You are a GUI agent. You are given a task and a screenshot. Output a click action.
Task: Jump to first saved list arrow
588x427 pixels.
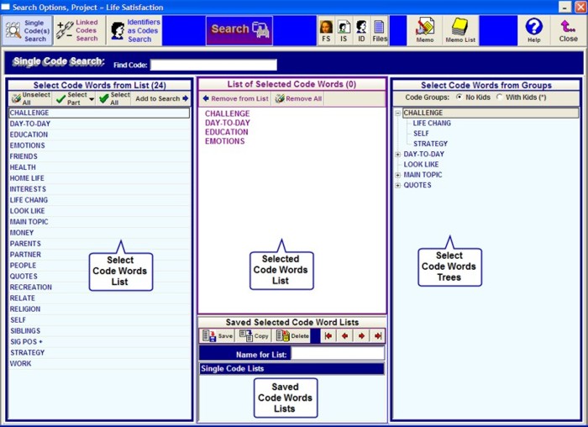pyautogui.click(x=328, y=335)
